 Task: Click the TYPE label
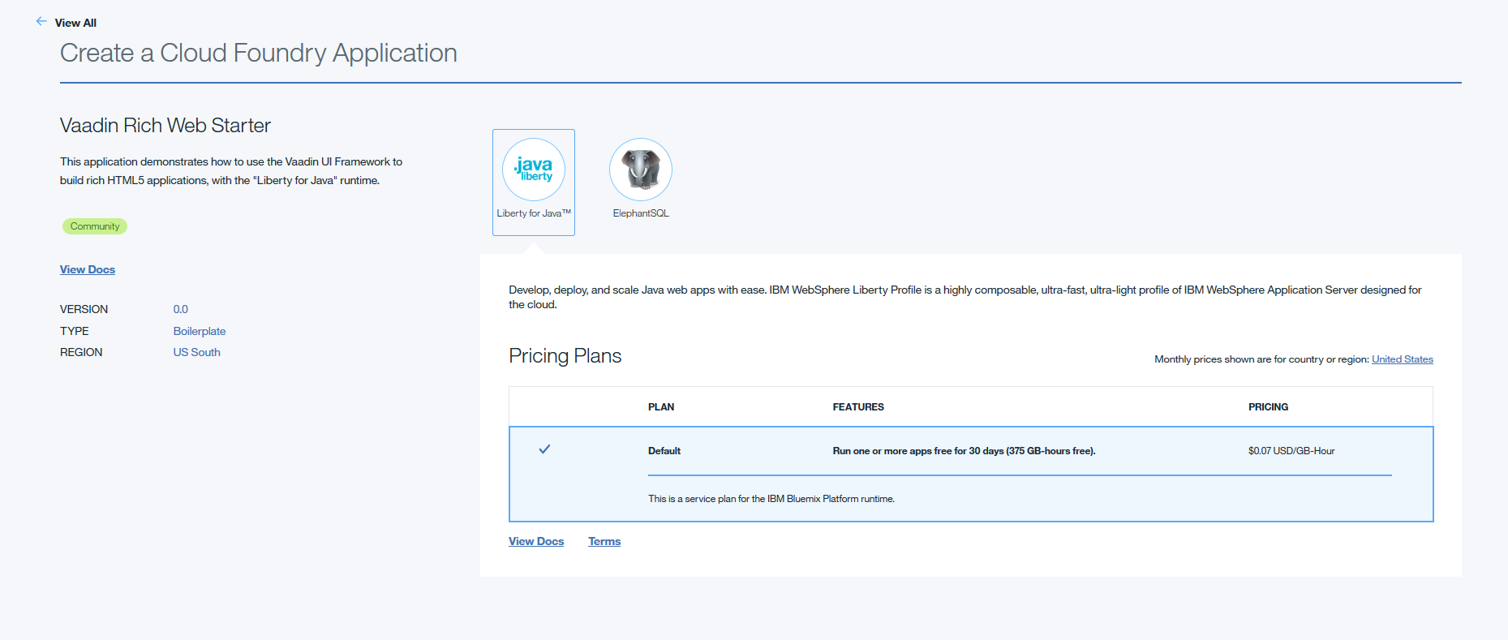tap(75, 331)
